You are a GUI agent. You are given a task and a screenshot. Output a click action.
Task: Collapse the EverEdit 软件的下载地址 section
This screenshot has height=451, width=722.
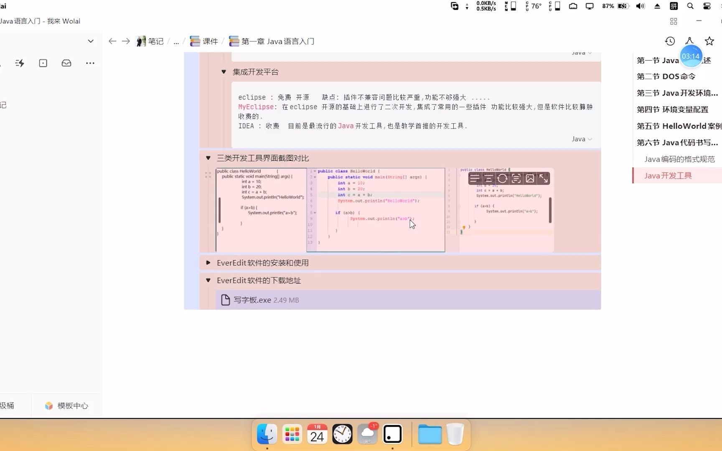pos(208,280)
